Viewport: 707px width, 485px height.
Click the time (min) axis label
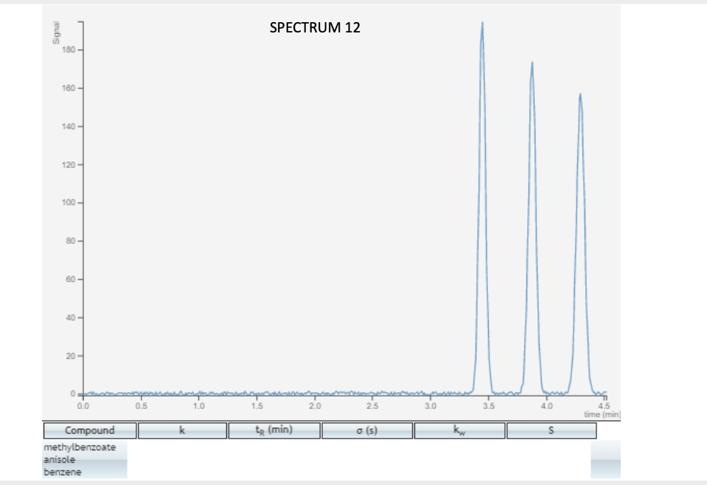602,414
